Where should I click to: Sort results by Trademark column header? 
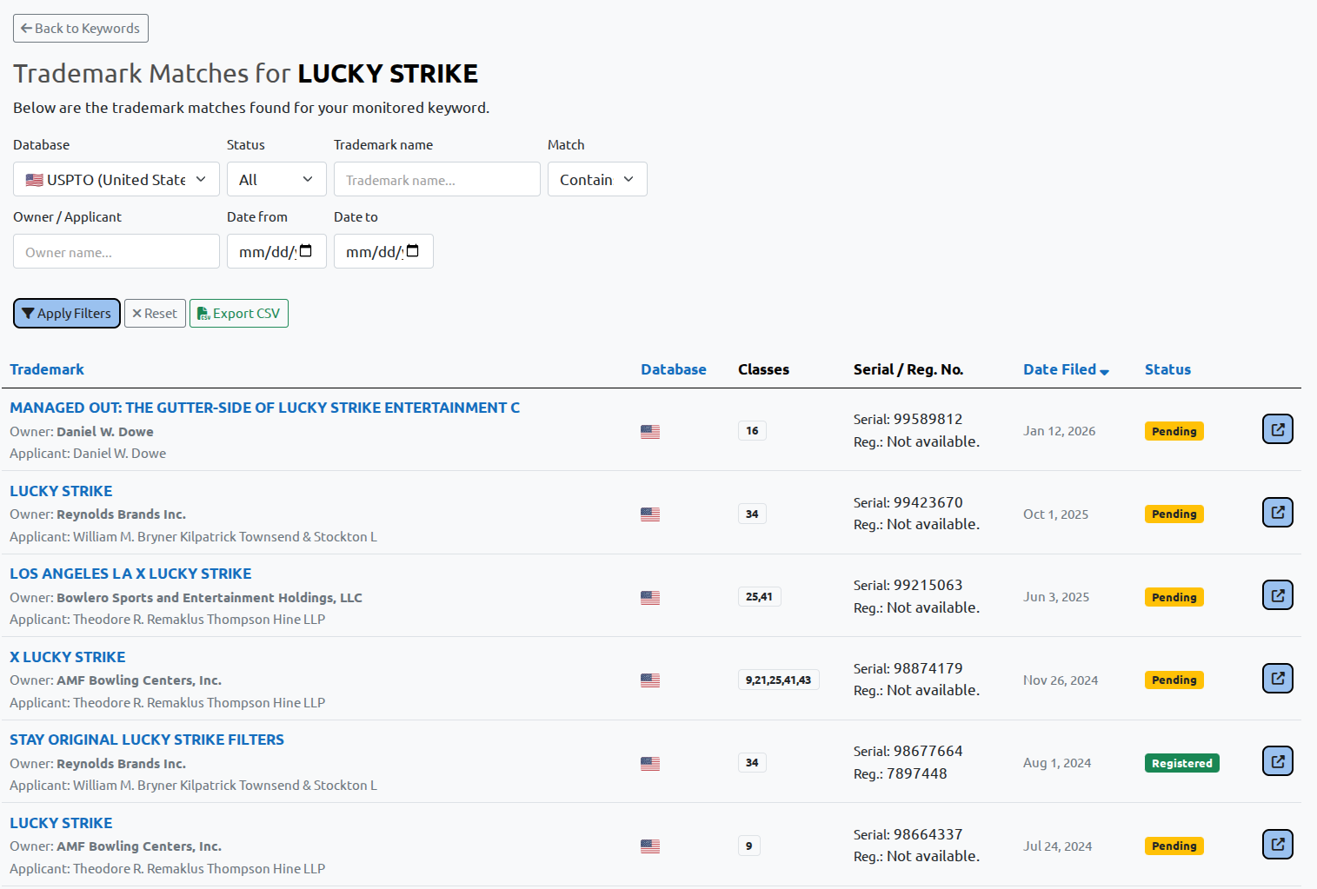coord(47,369)
